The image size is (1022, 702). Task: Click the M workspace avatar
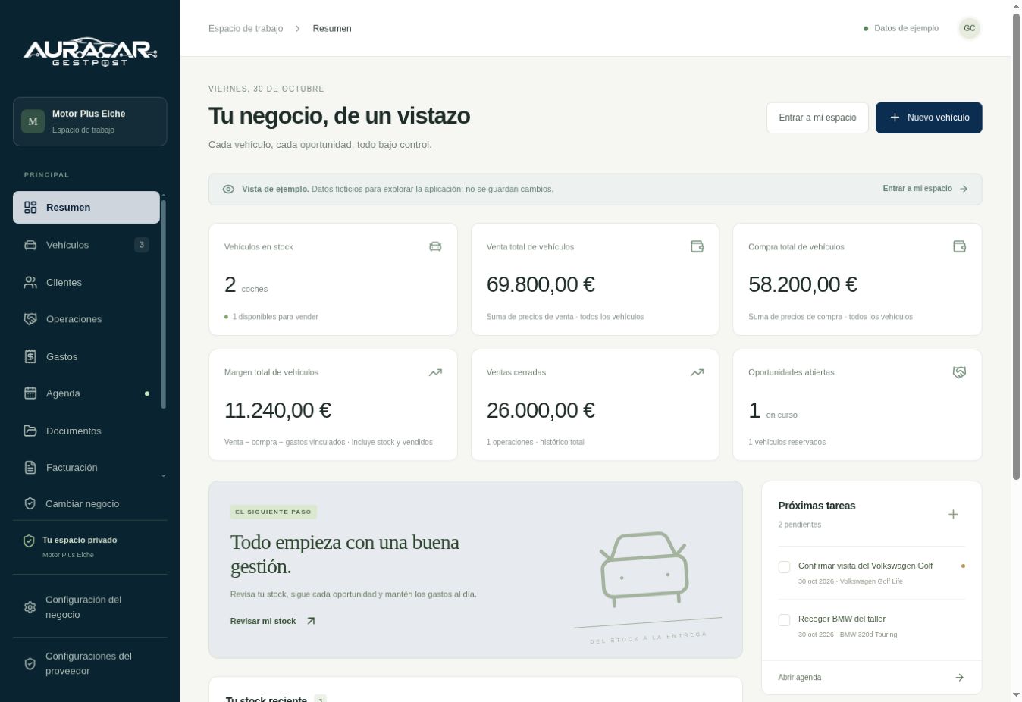click(x=33, y=121)
